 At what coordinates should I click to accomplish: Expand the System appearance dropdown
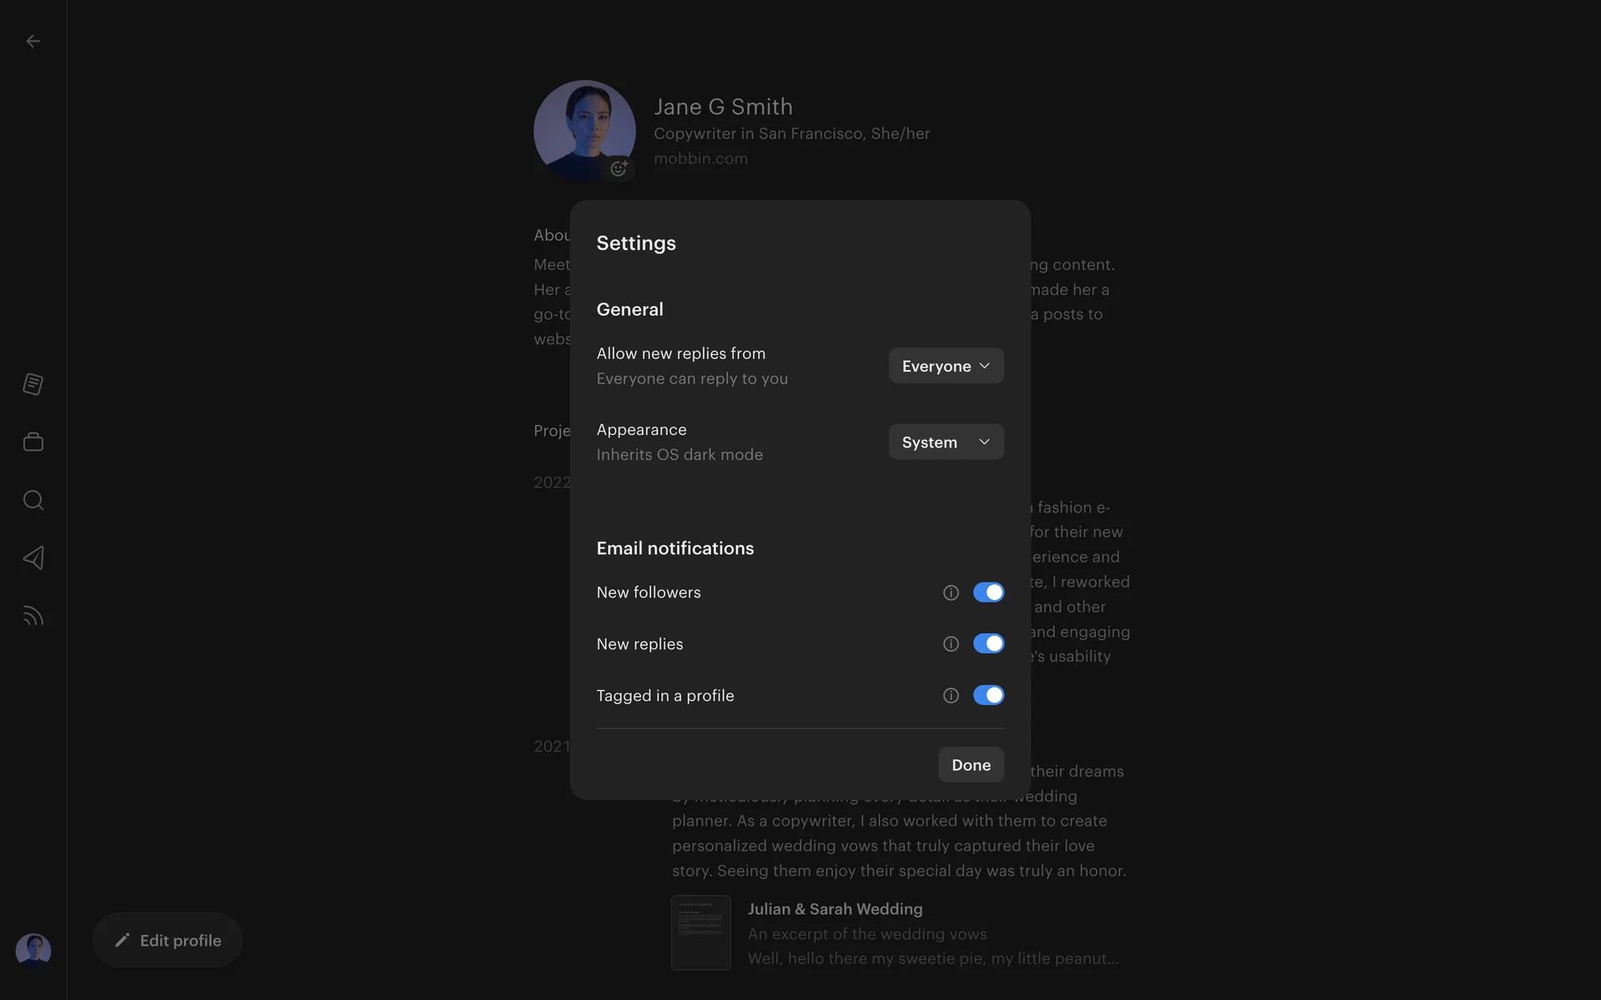click(x=946, y=442)
